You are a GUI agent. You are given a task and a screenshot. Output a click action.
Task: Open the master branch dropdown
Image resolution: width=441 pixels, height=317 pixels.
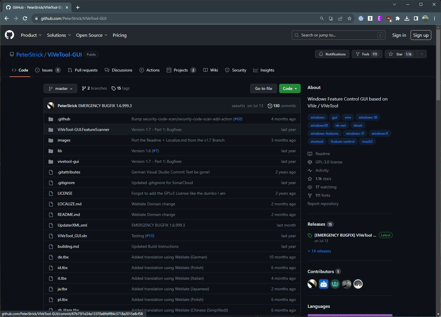[60, 88]
